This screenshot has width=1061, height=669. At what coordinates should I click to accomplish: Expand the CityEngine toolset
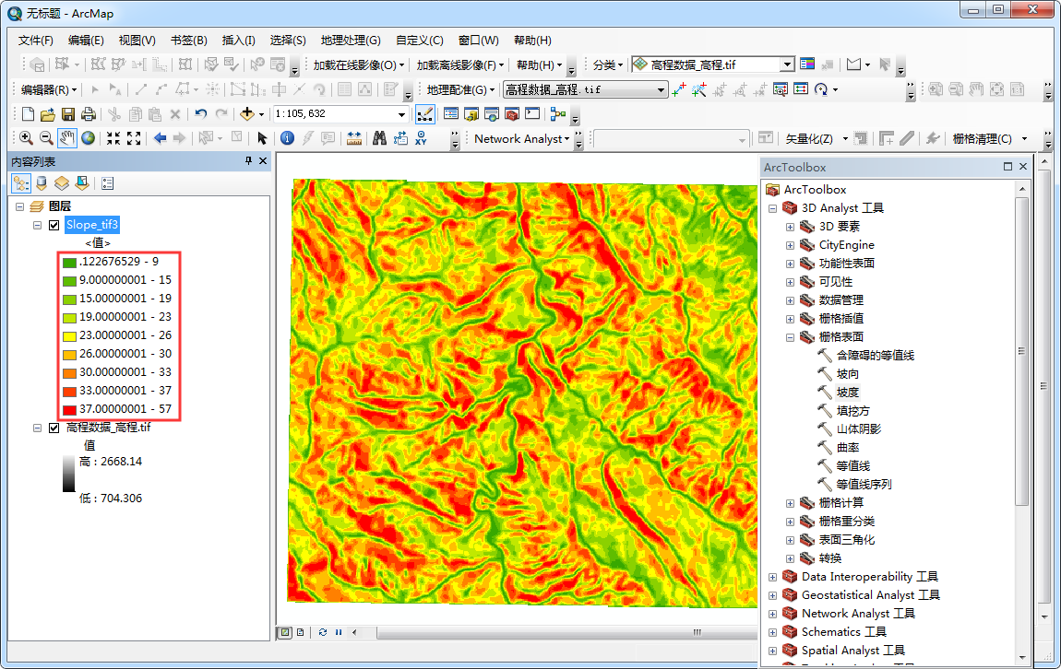(x=790, y=245)
